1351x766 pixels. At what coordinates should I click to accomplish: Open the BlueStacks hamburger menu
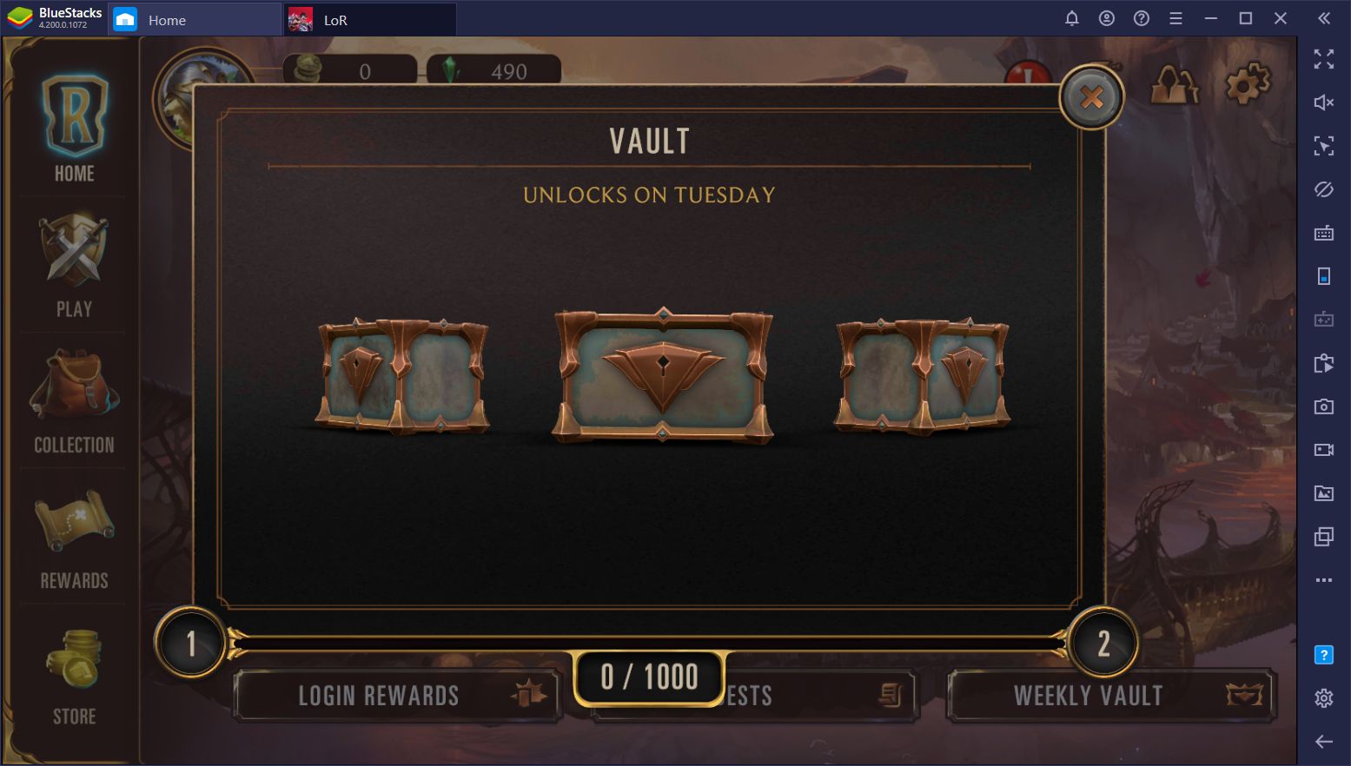coord(1176,18)
